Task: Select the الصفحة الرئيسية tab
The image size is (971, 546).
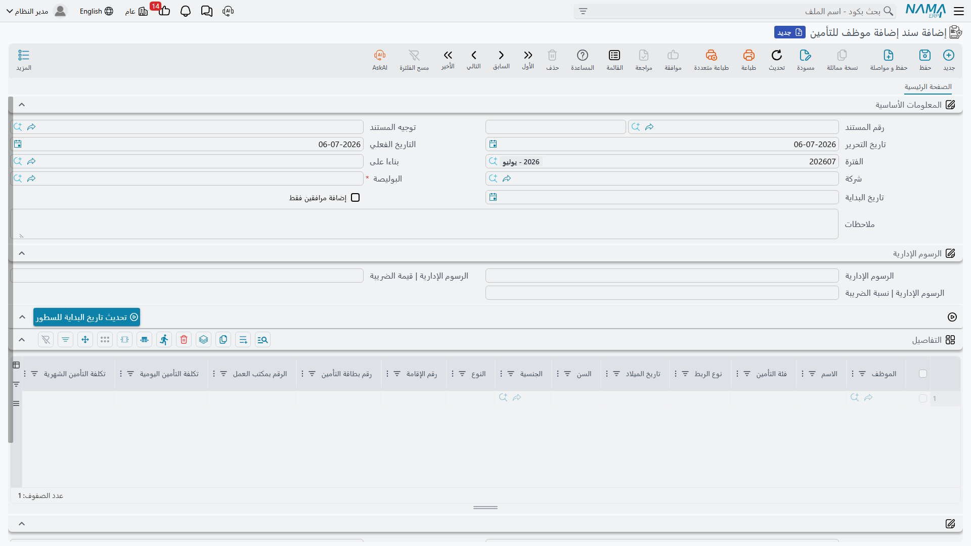Action: pos(928,87)
